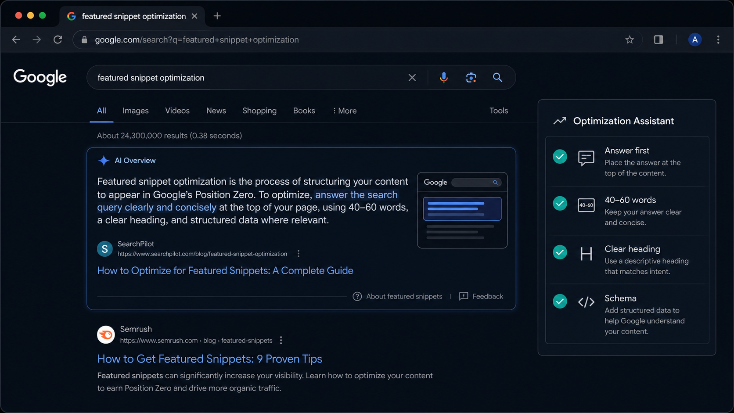Screen dimensions: 734x413
Task: Click the Feedback link
Action: tap(488, 296)
